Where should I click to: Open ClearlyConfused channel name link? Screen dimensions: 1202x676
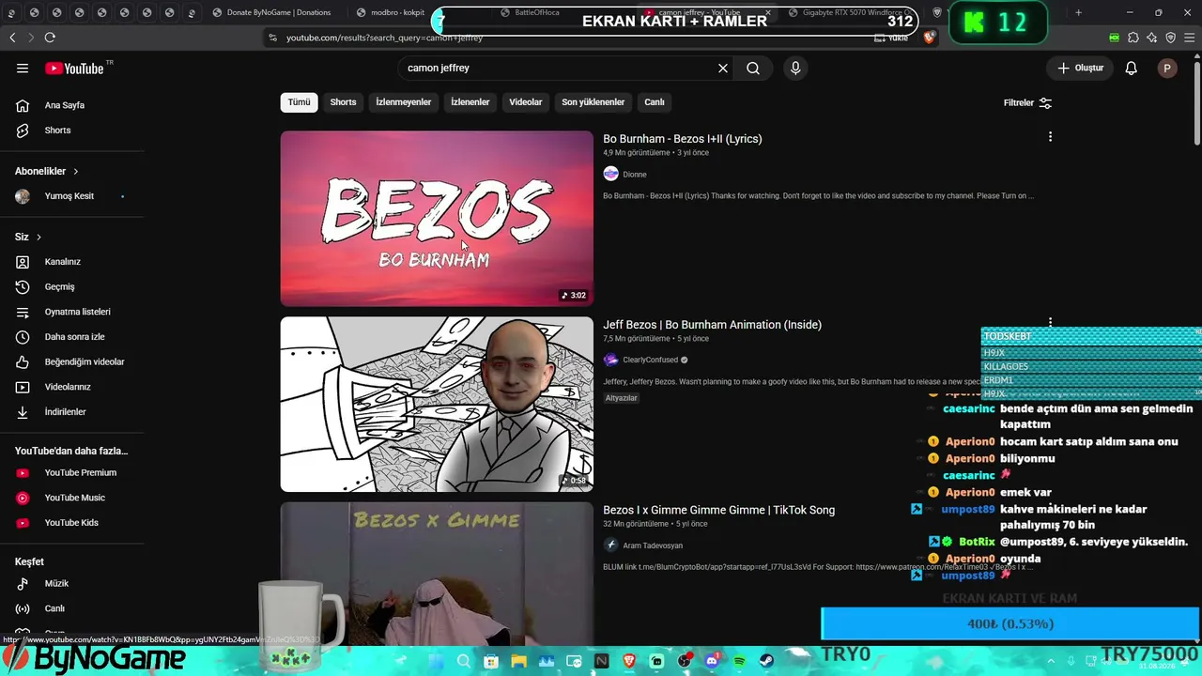click(x=650, y=361)
